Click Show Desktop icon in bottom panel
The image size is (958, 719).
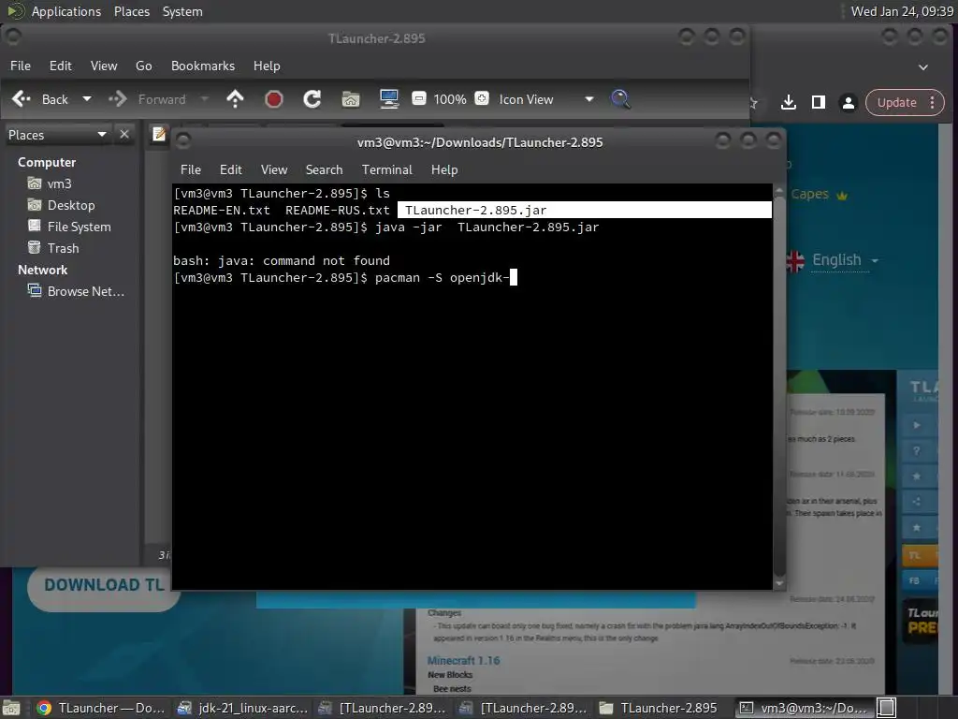(x=11, y=708)
